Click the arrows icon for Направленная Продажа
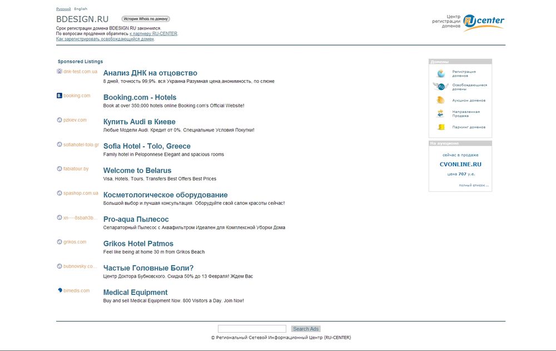This screenshot has height=351, width=556. pos(440,113)
